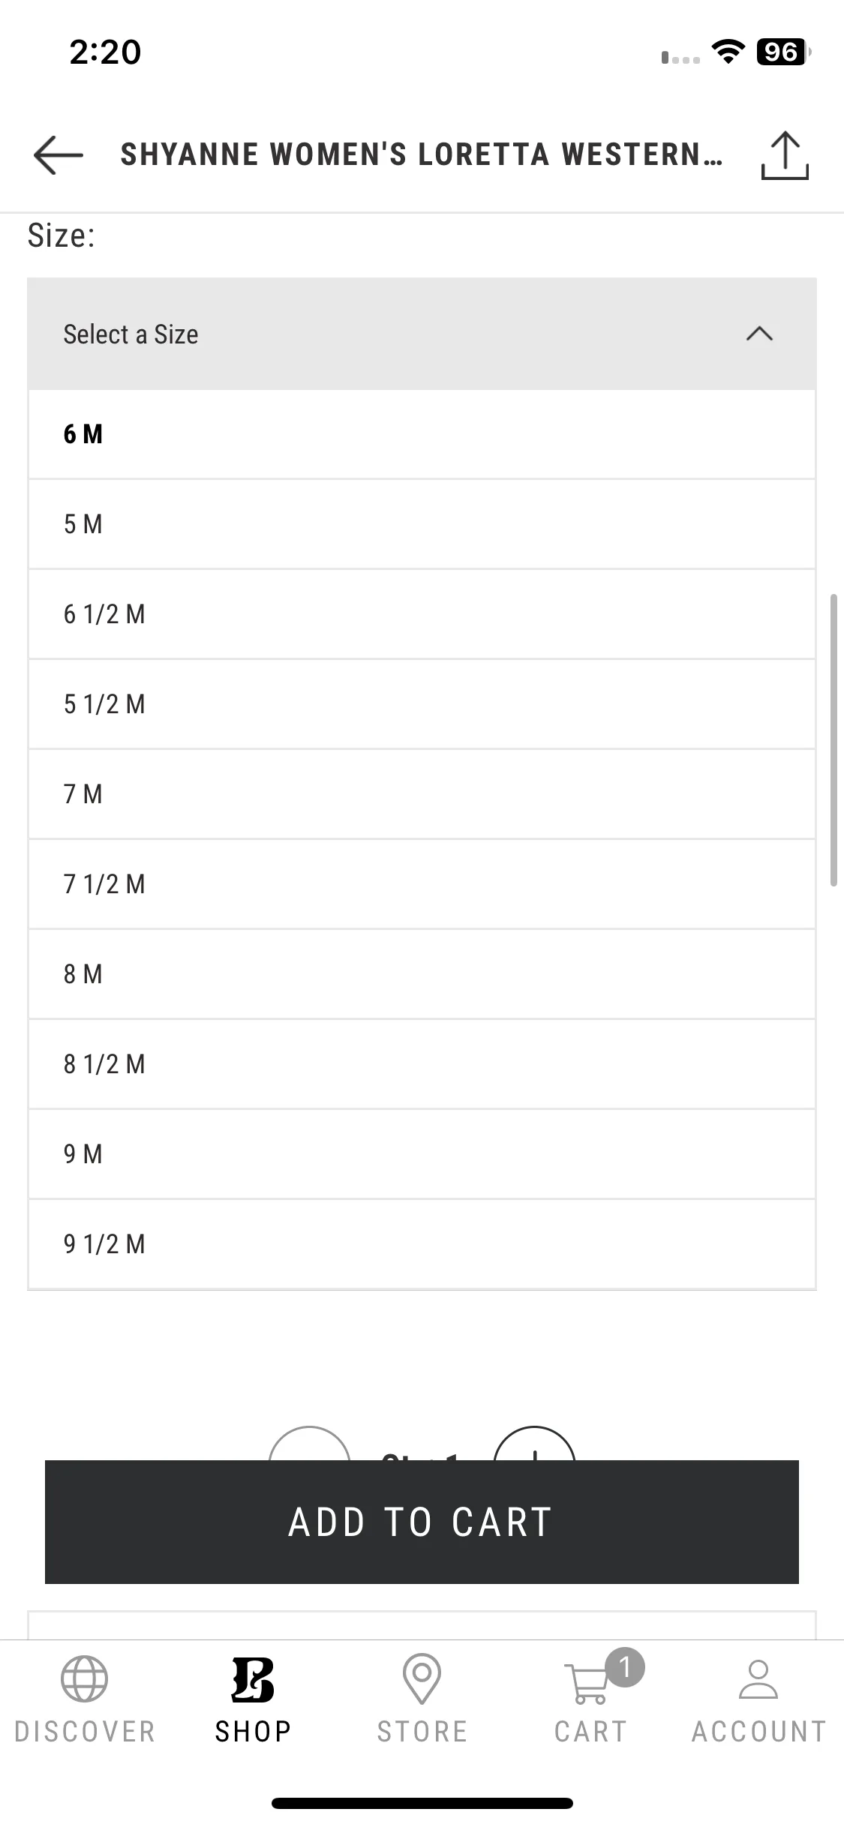Open the share icon
Viewport: 844px width, 1827px height.
tap(785, 155)
